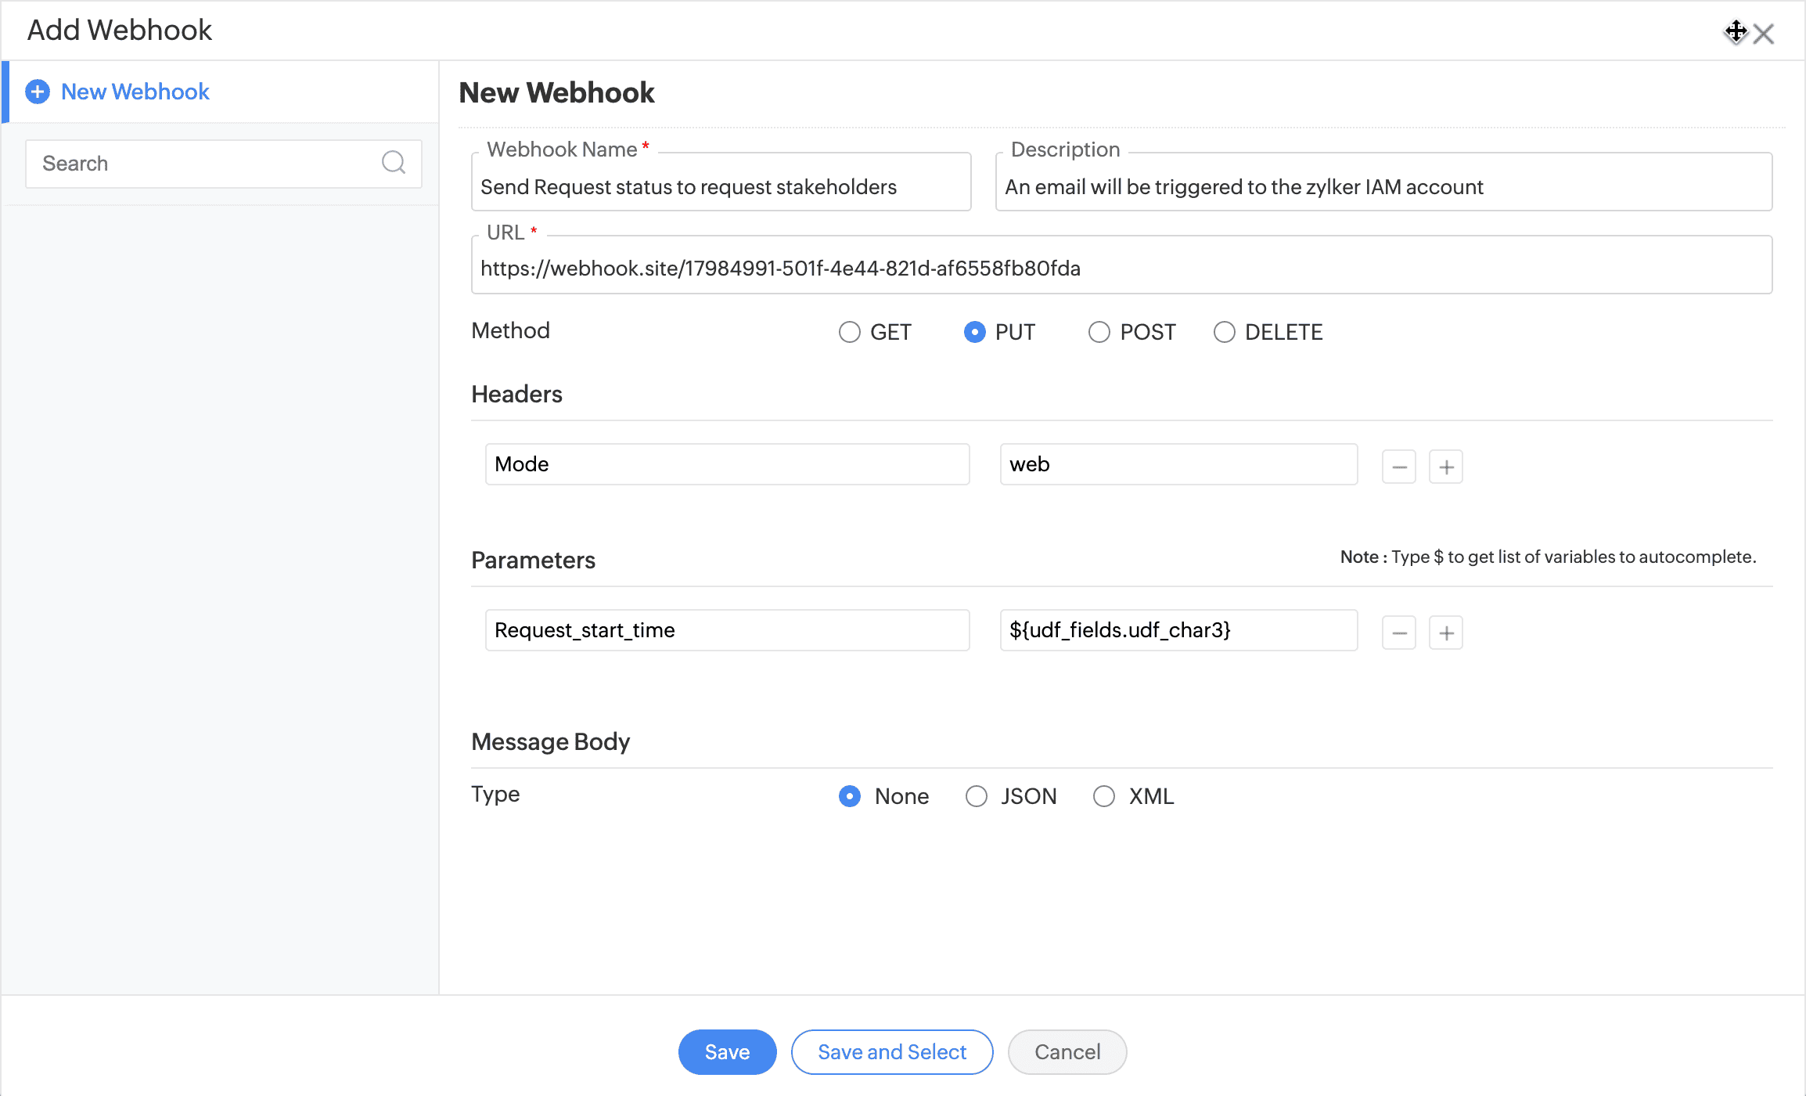The image size is (1806, 1096).
Task: Click the blue plus icon beside New Webhook
Action: (x=38, y=92)
